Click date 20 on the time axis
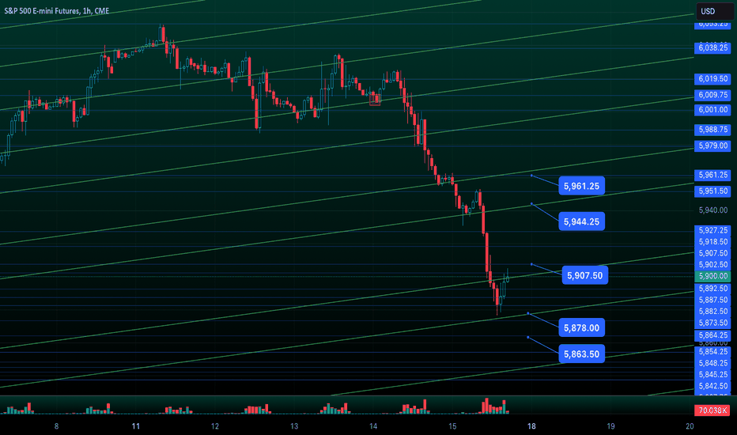The width and height of the screenshot is (737, 435). click(x=690, y=426)
